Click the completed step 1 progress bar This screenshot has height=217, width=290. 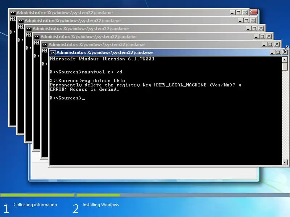tap(37, 195)
